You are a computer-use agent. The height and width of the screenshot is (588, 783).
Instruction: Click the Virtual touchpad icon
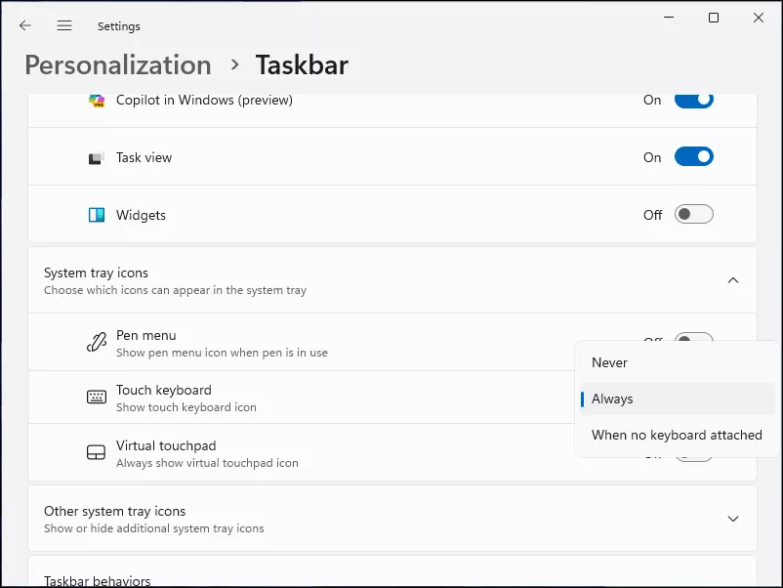click(x=96, y=452)
